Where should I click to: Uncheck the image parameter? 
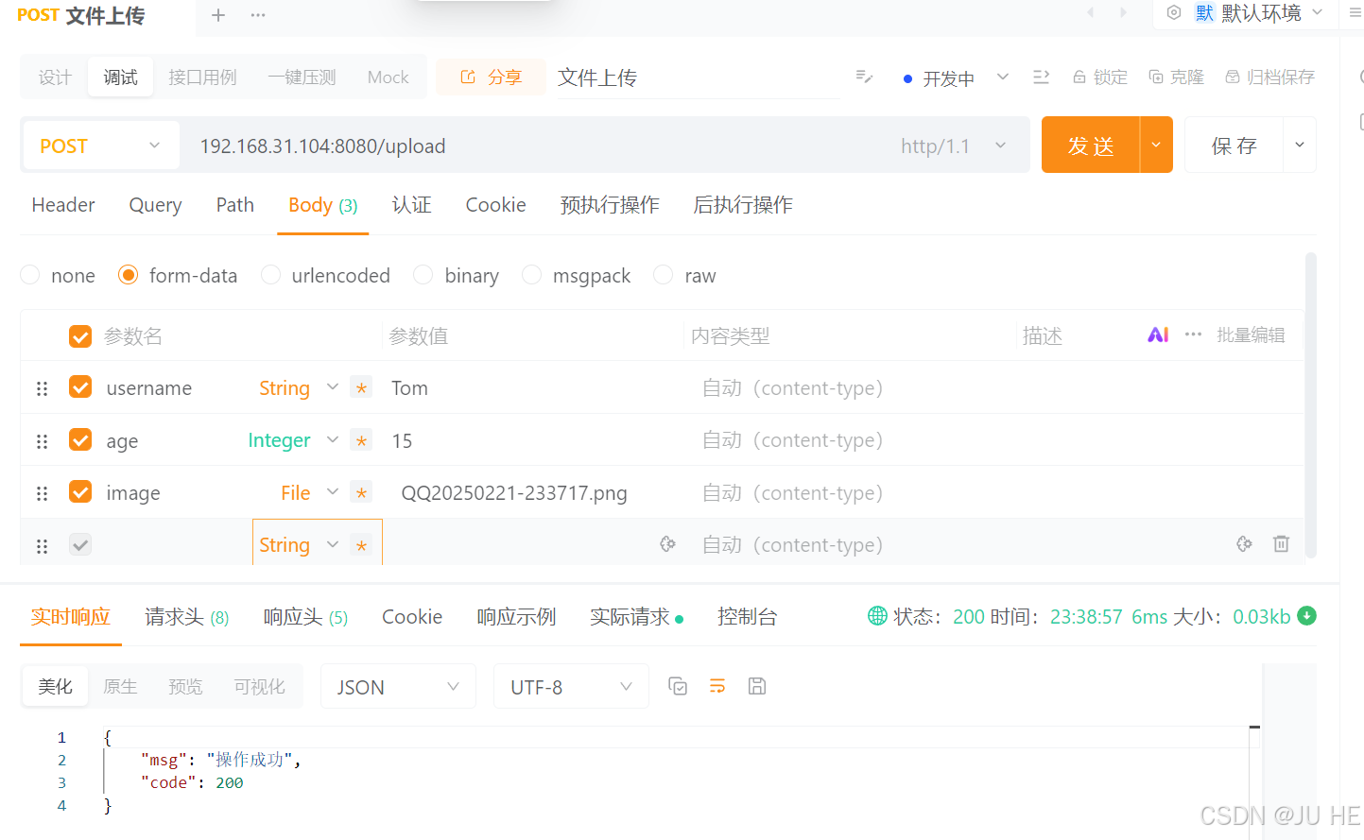(80, 492)
